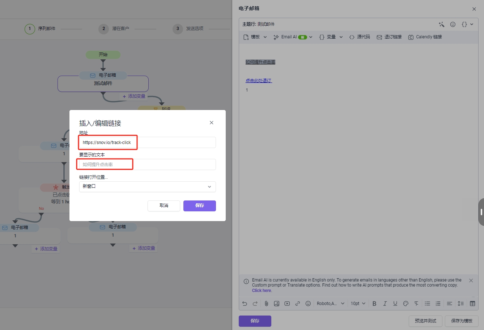The height and width of the screenshot is (330, 484).
Task: Open the 模板 template dropdown
Action: coord(255,37)
